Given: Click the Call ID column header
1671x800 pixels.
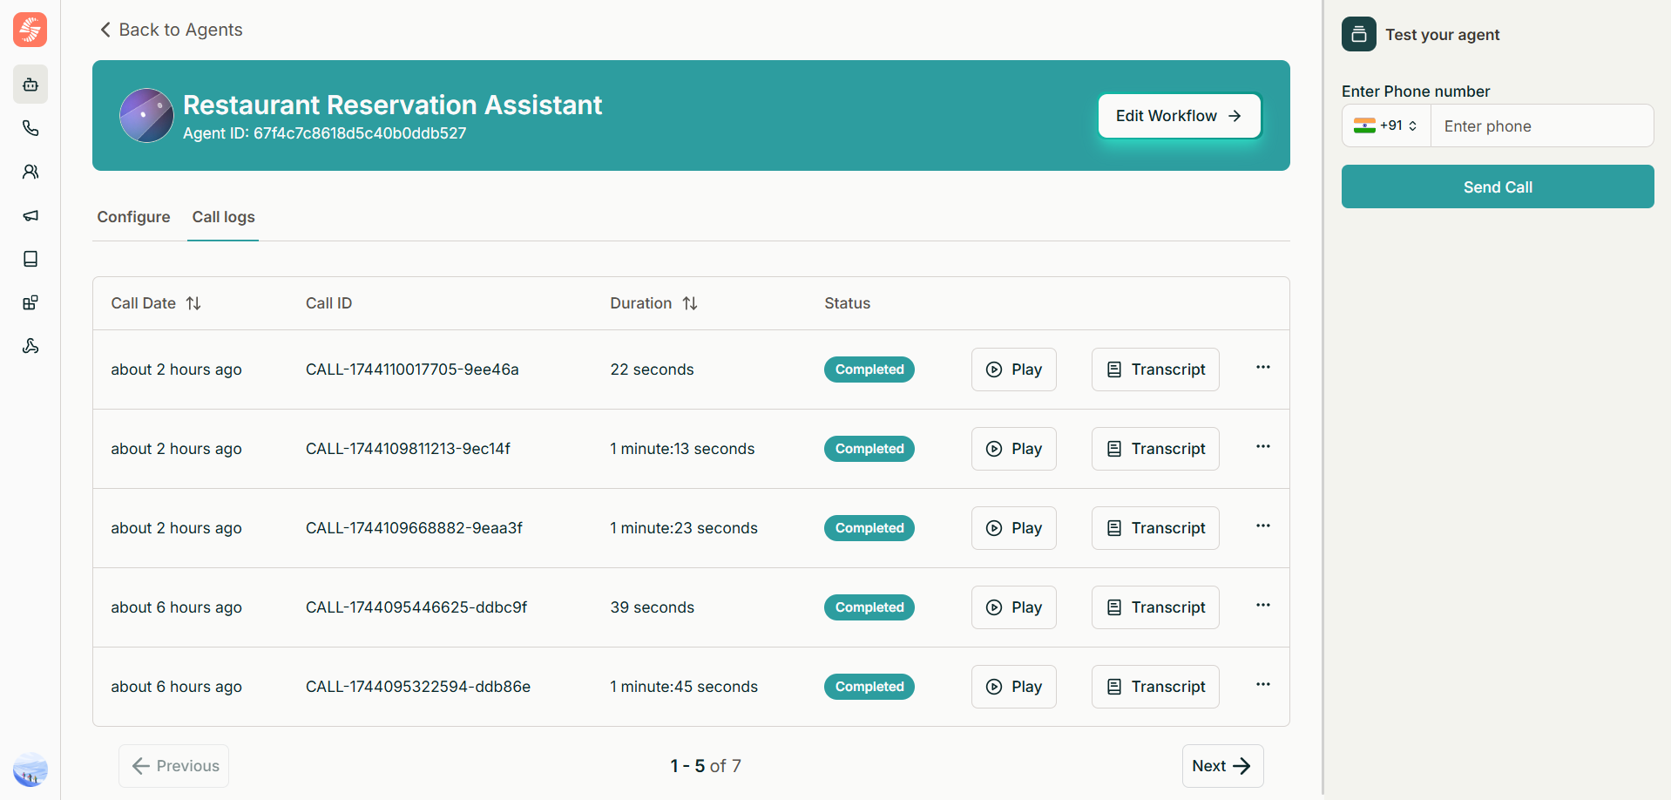Looking at the screenshot, I should (x=328, y=303).
